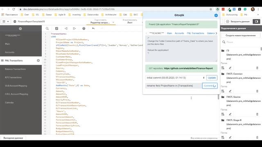This screenshot has height=147, width=262.
Task: Select the ***README*** tab in Gitoqlik
Action: point(156,33)
